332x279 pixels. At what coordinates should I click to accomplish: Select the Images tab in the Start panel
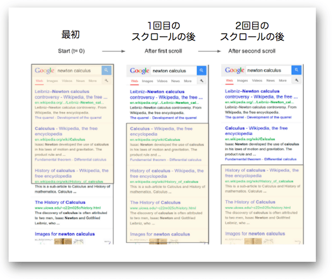pos(52,81)
